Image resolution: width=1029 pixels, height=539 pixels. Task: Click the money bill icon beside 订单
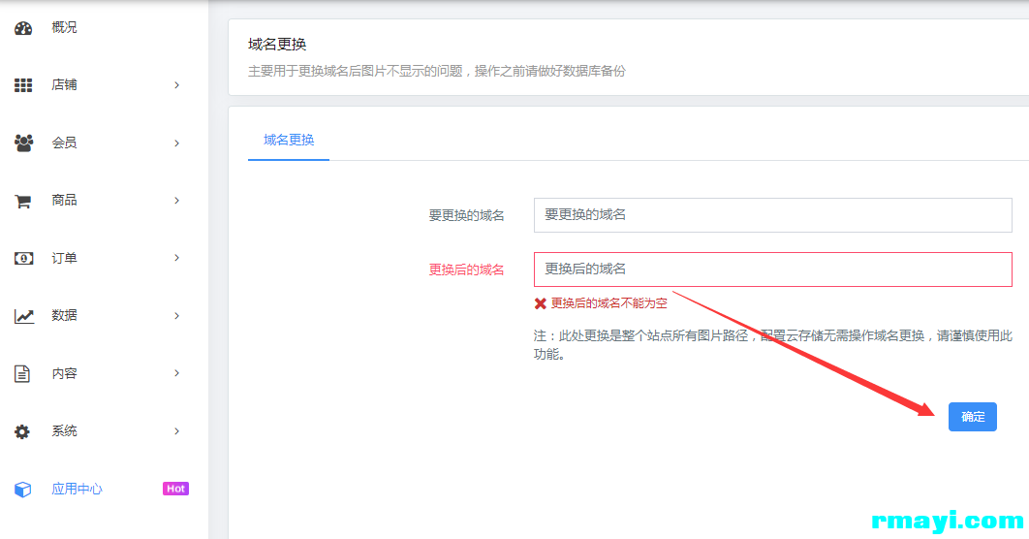(23, 258)
